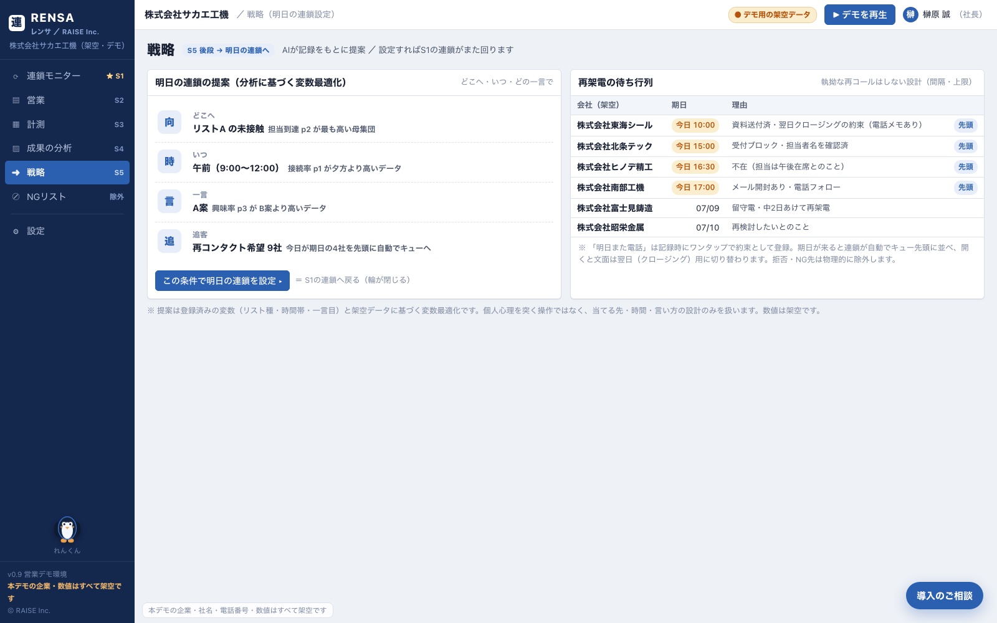997x623 pixels.
Task: Open the 成果の分析 sidebar item
Action: coord(67,148)
